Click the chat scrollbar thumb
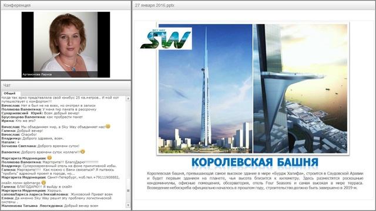 pos(128,190)
